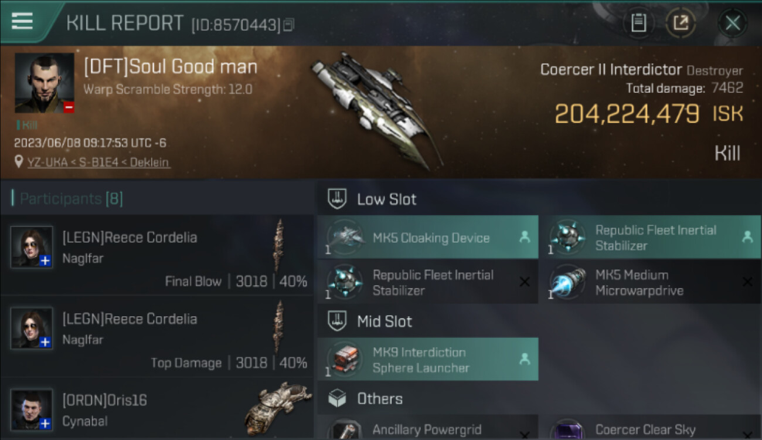Share the kill report externally
762x440 pixels.
coord(681,23)
